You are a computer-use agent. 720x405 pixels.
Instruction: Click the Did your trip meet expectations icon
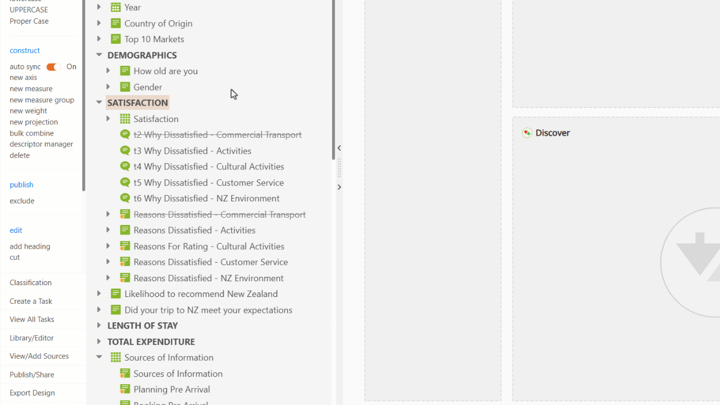coord(115,310)
